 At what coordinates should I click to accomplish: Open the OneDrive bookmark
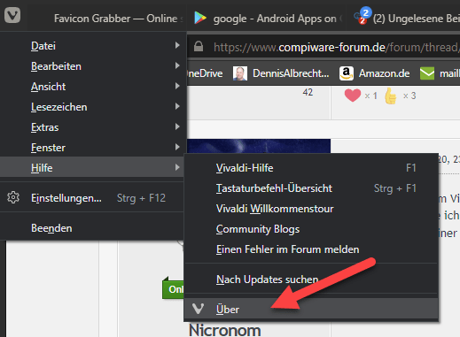click(205, 73)
